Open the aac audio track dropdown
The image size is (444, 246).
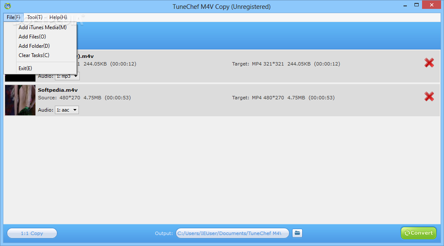click(x=67, y=110)
